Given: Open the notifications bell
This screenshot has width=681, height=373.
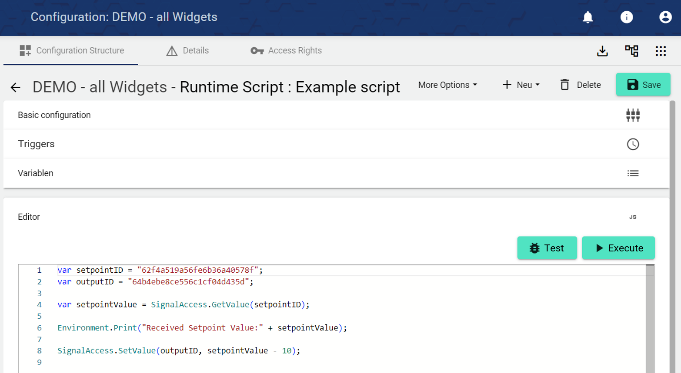Looking at the screenshot, I should pos(588,17).
